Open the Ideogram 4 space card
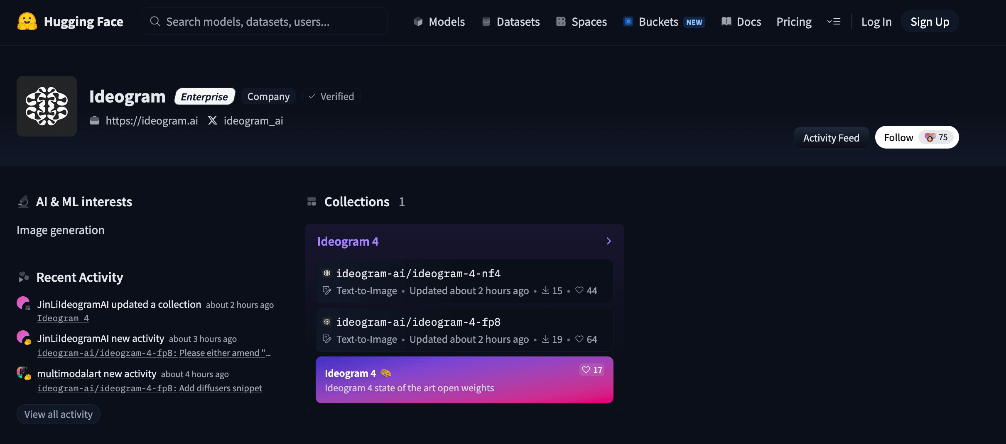 click(464, 380)
